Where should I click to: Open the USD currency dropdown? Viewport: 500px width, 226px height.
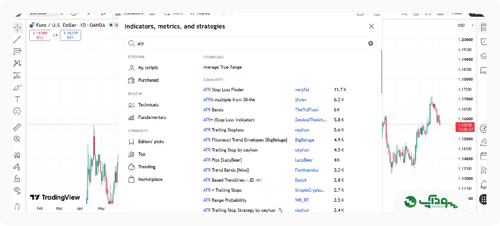(x=465, y=25)
